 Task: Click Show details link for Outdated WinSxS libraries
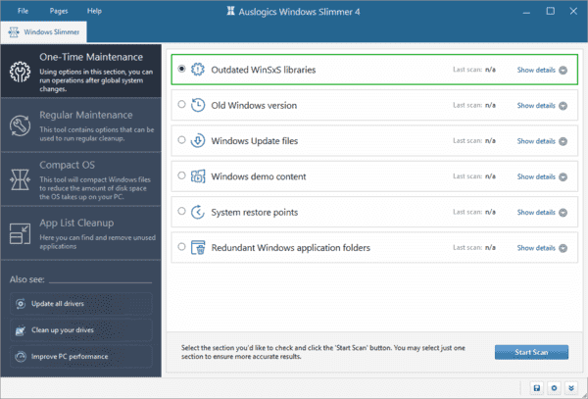click(x=536, y=71)
